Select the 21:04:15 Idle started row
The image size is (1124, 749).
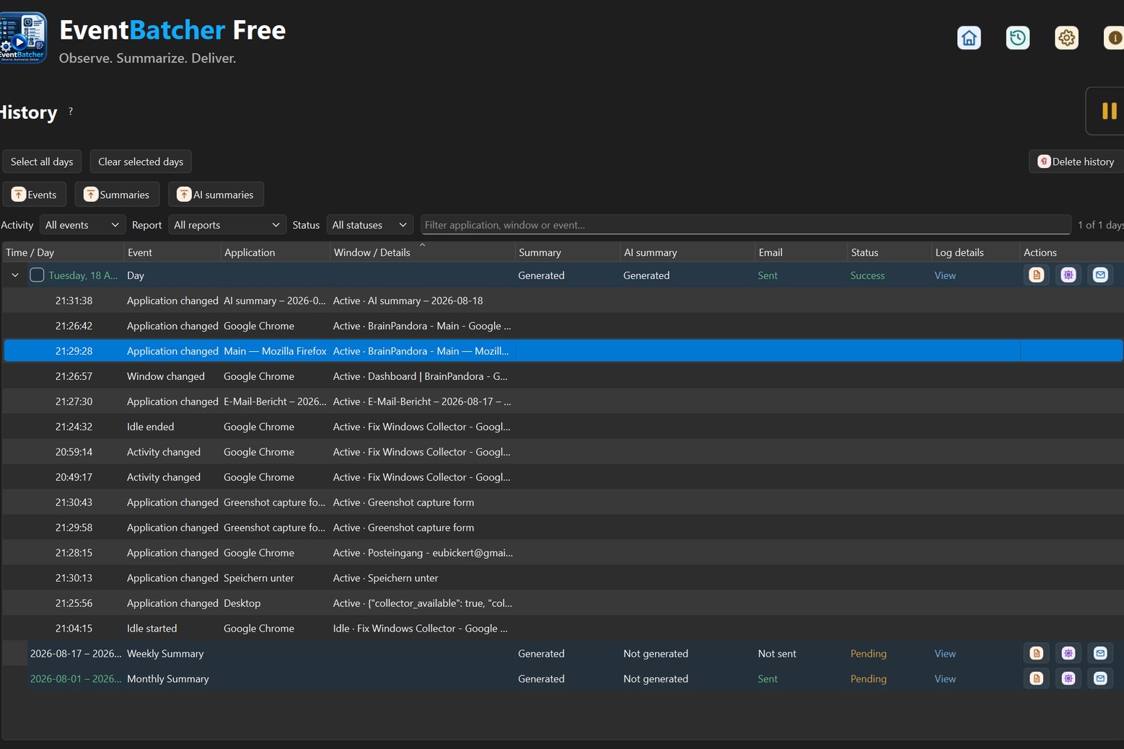point(563,629)
